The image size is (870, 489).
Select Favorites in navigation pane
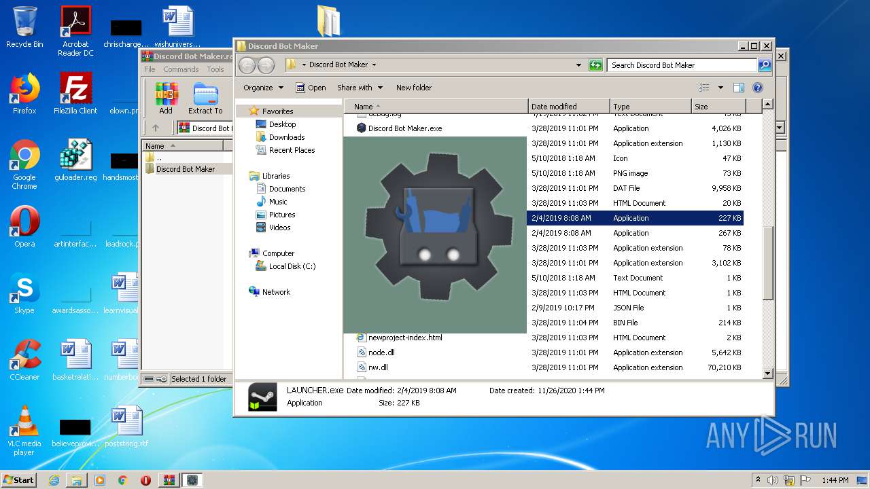pos(277,111)
